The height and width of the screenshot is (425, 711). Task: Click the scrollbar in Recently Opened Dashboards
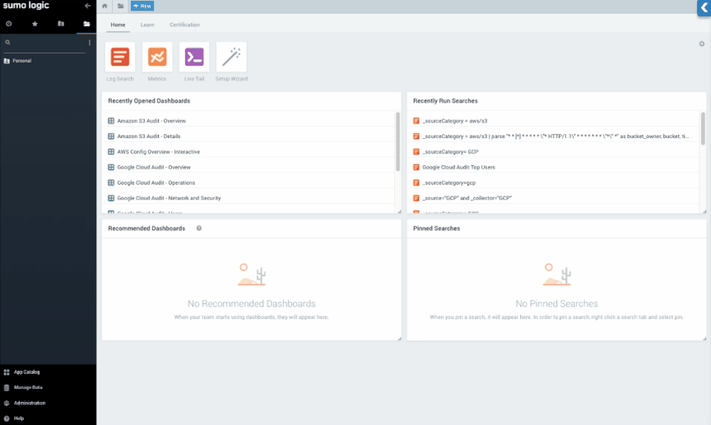click(397, 141)
